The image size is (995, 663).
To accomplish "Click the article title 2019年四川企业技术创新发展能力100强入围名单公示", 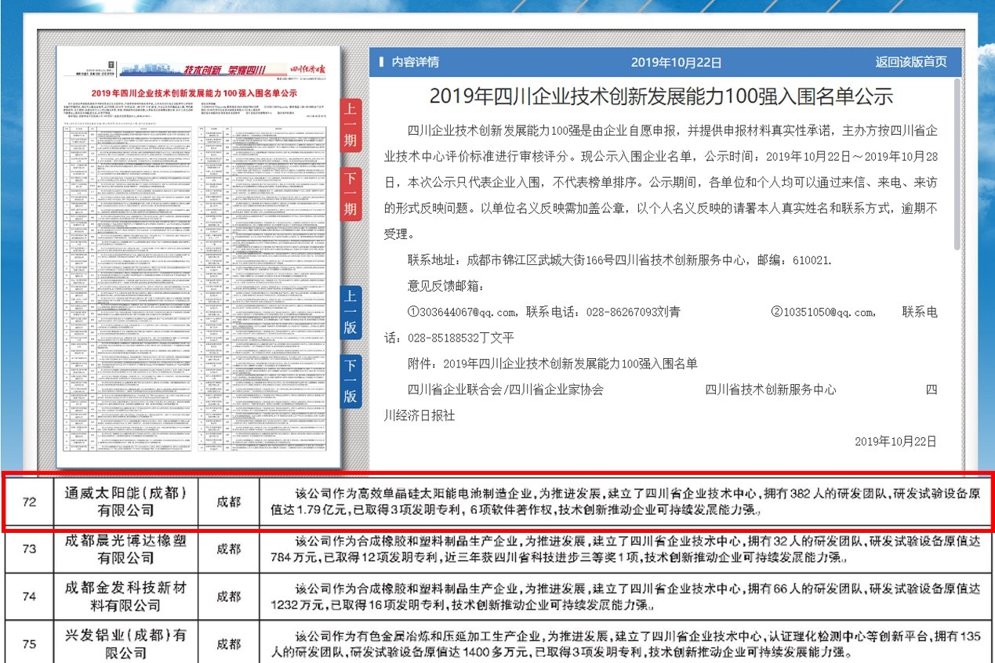I will [661, 96].
